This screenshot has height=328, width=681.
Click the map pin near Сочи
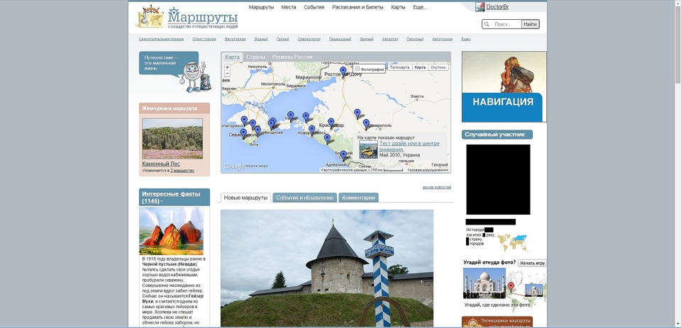tap(343, 155)
